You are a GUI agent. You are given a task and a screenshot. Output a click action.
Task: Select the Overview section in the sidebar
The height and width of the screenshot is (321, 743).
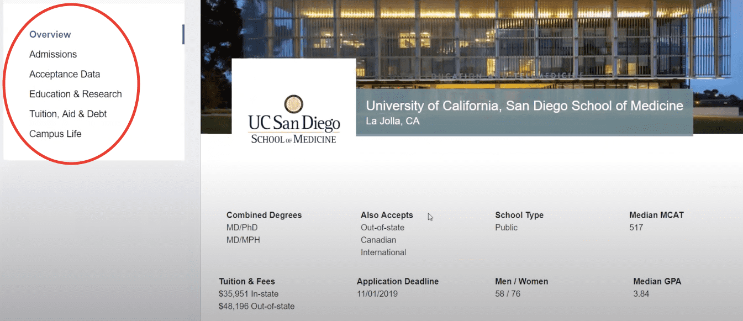click(x=50, y=34)
